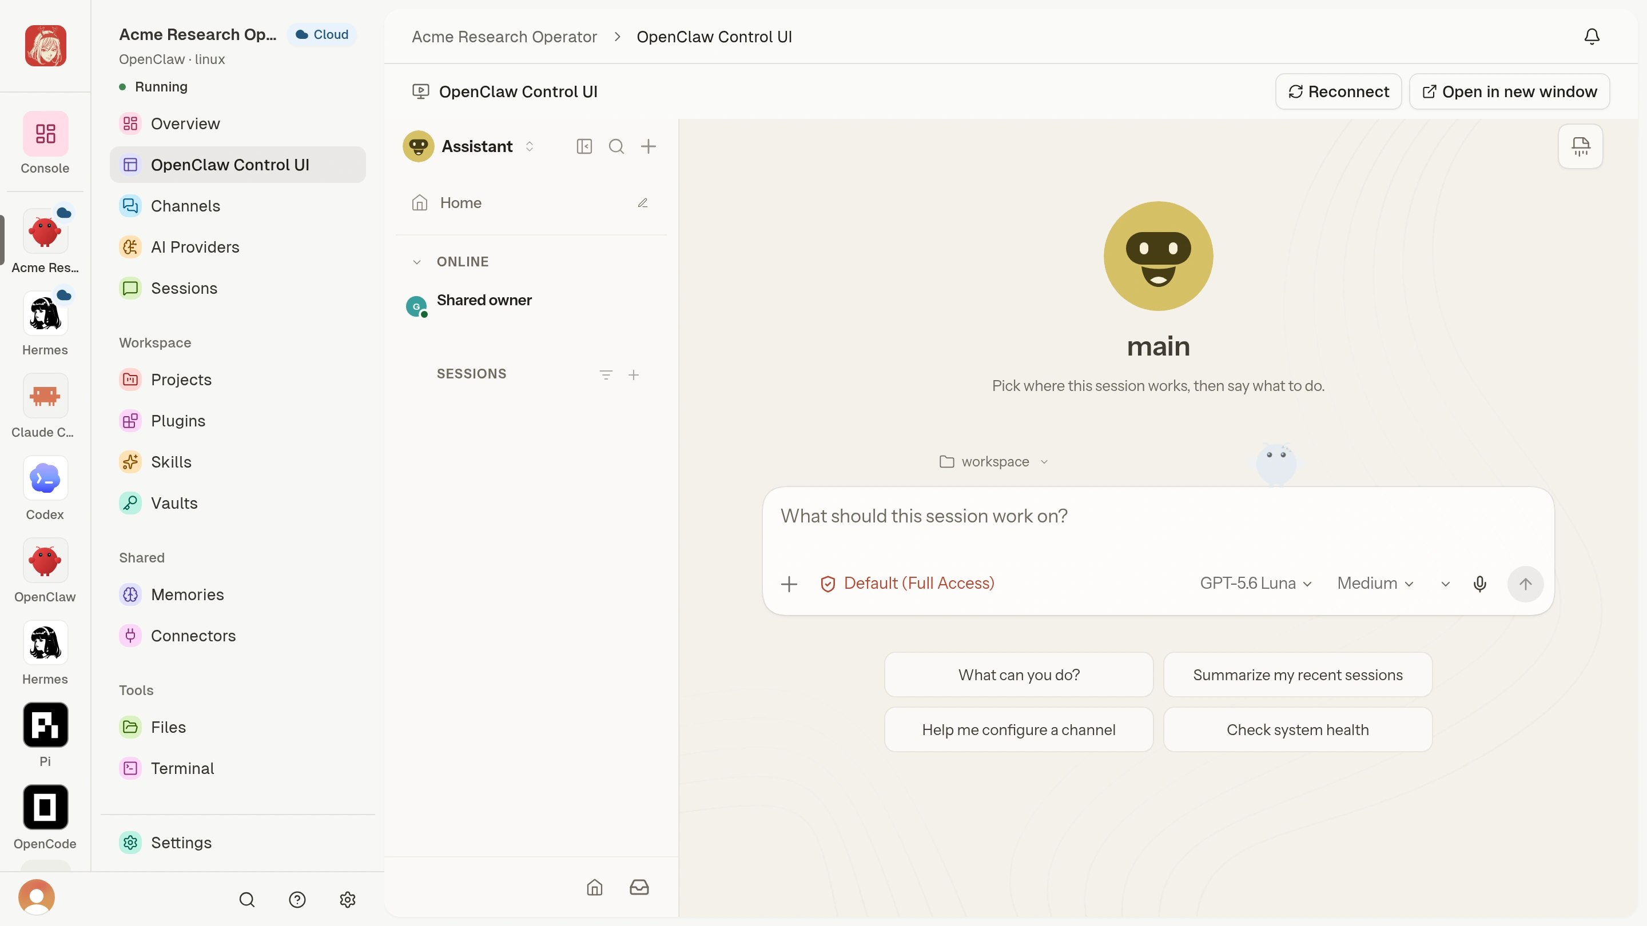Start voice input with the microphone icon
Image resolution: width=1647 pixels, height=926 pixels.
pos(1479,584)
